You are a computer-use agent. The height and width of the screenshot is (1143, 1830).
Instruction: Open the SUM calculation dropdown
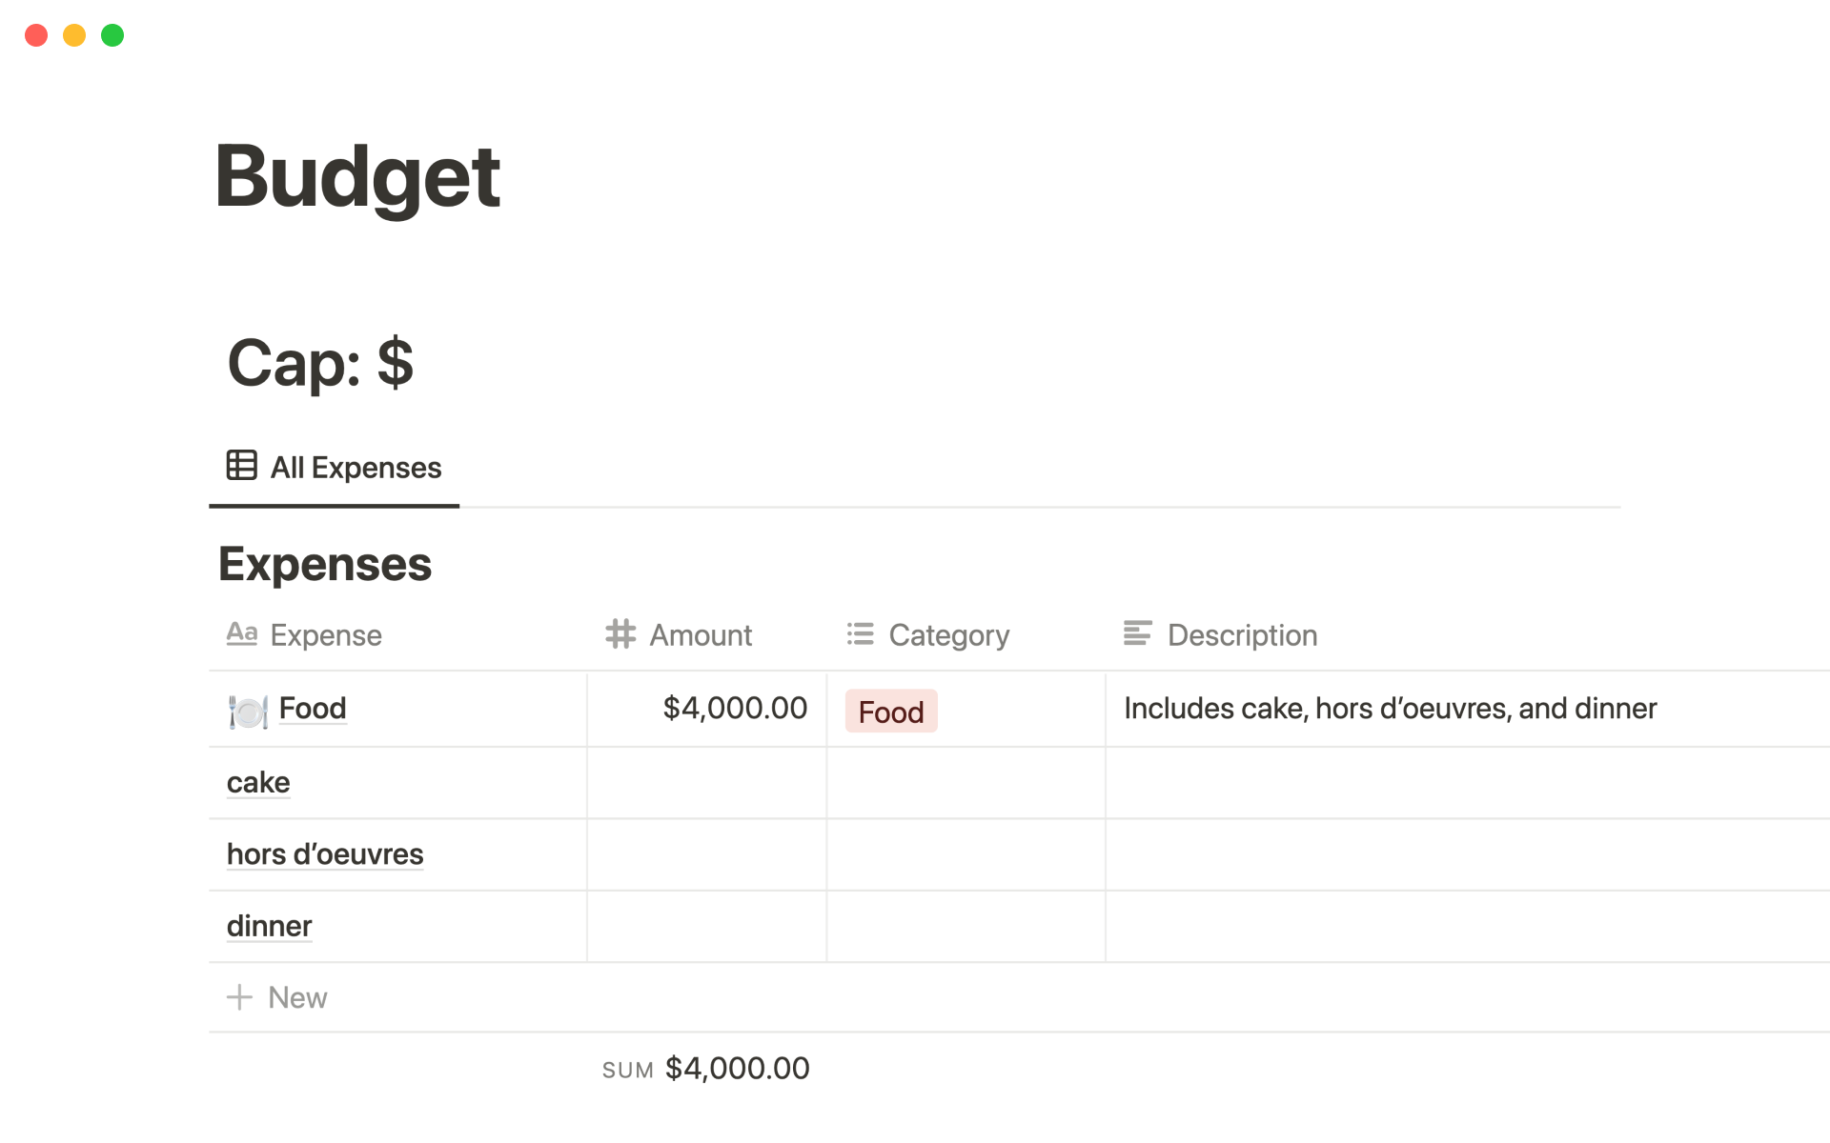pos(706,1069)
